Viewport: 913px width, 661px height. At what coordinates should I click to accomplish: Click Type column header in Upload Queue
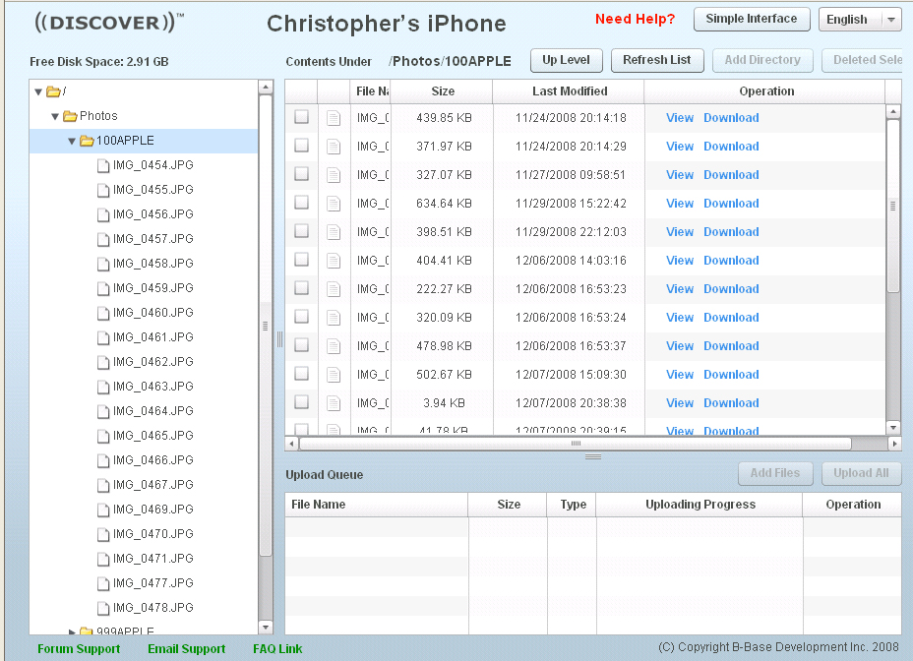(x=573, y=505)
